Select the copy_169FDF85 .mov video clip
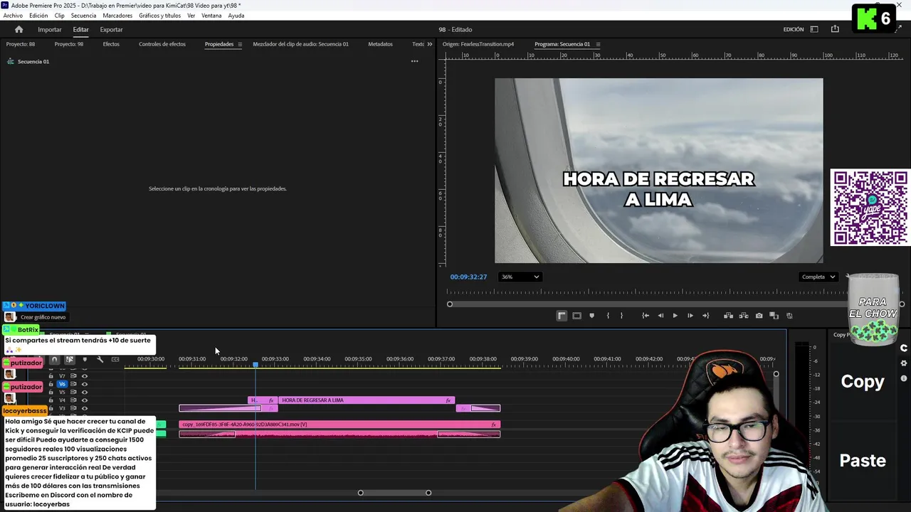This screenshot has height=512, width=911. coord(339,425)
